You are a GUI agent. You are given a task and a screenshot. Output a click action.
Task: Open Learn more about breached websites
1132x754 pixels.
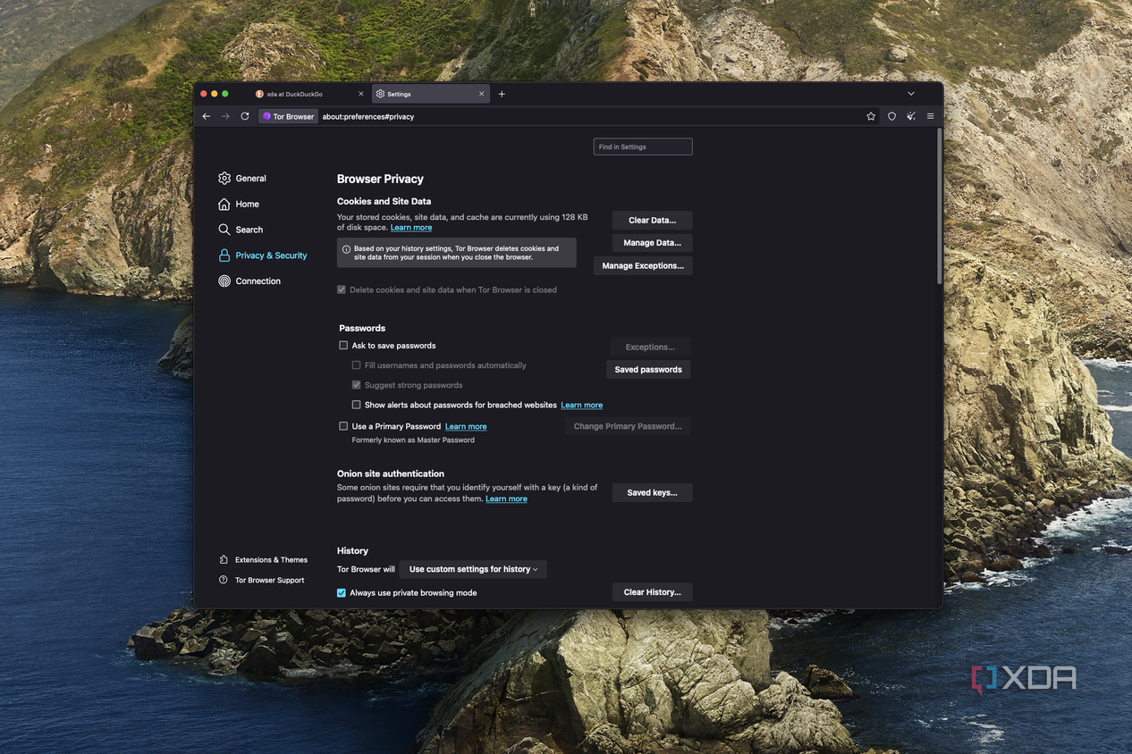coord(581,405)
